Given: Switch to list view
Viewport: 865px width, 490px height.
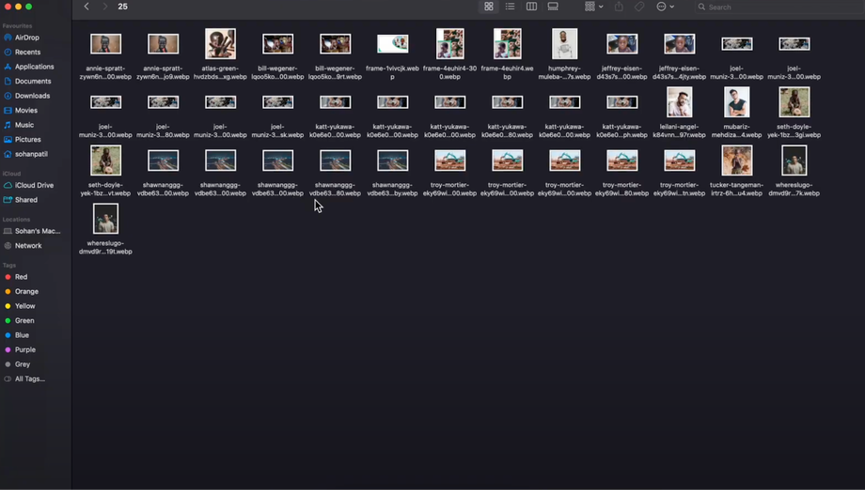Looking at the screenshot, I should point(510,7).
